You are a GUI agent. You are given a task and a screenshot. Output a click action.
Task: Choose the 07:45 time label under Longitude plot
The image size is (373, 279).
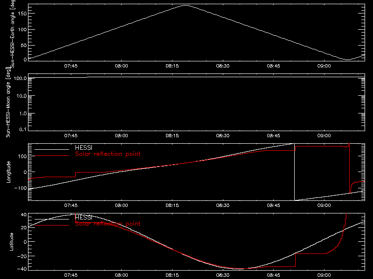coord(71,206)
